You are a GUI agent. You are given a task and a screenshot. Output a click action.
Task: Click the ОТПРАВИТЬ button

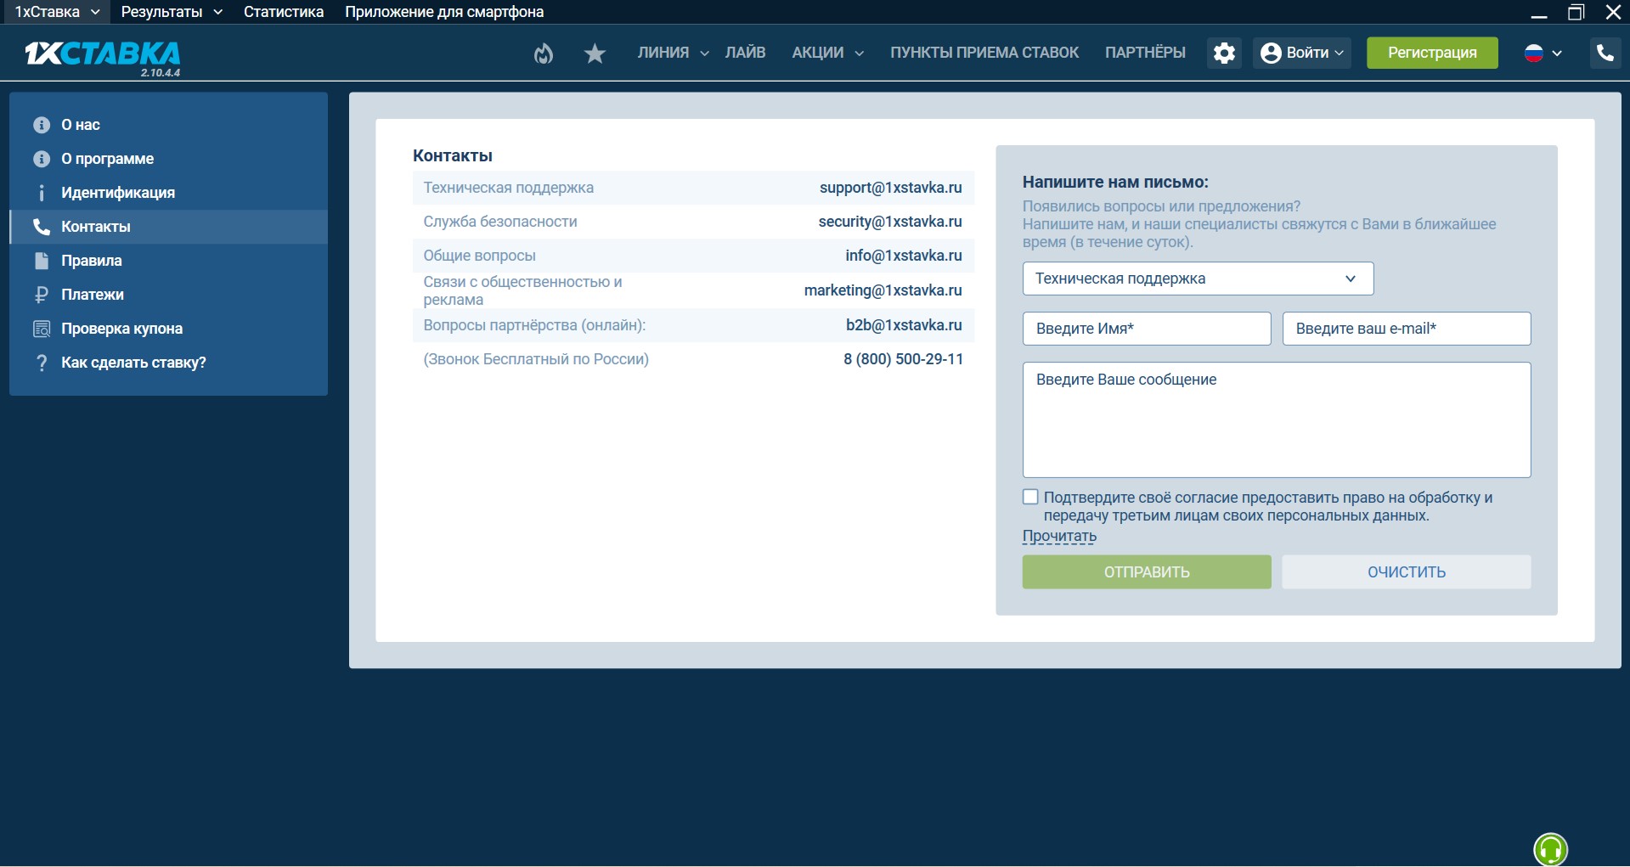pos(1147,572)
